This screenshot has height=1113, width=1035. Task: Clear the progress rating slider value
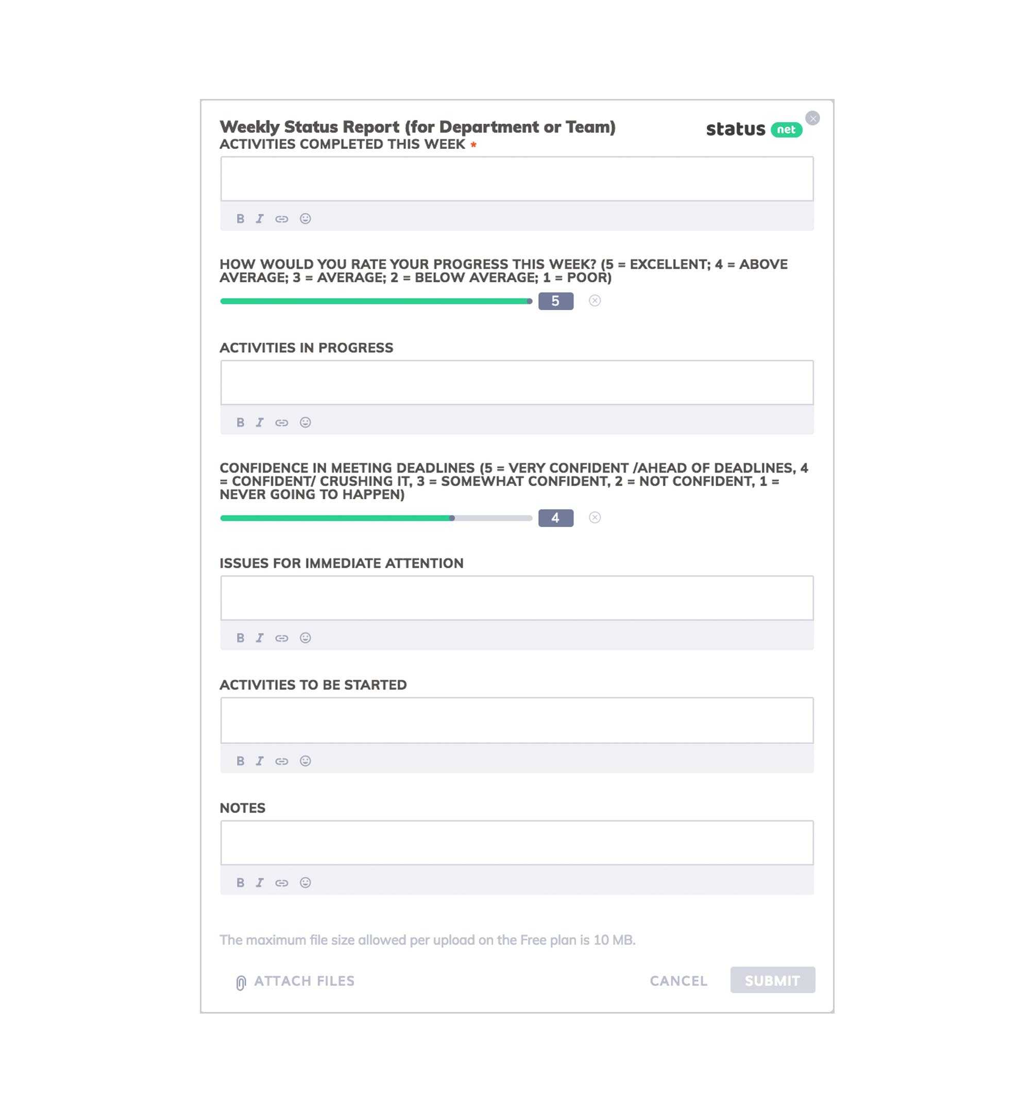coord(596,300)
